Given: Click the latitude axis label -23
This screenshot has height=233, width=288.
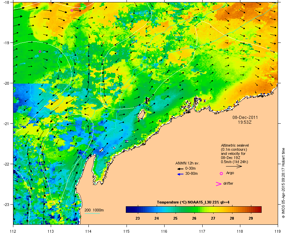Looking at the screenshot, I should point(7,204).
